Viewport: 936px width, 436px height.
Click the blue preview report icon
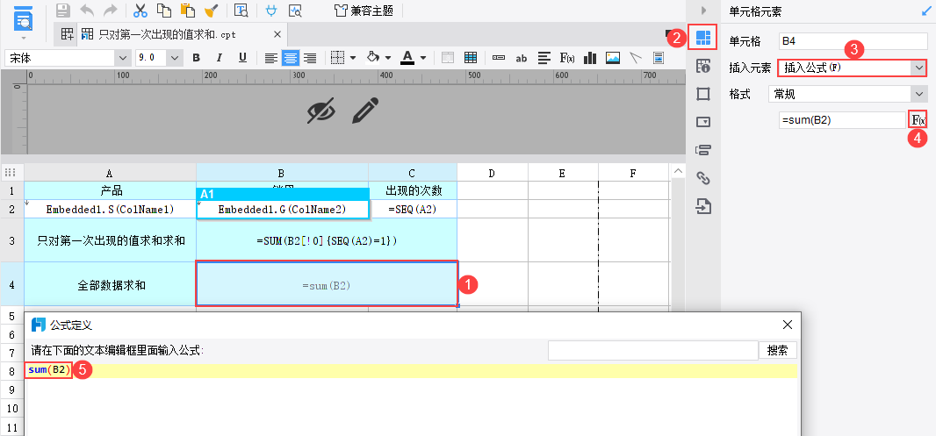pos(24,18)
